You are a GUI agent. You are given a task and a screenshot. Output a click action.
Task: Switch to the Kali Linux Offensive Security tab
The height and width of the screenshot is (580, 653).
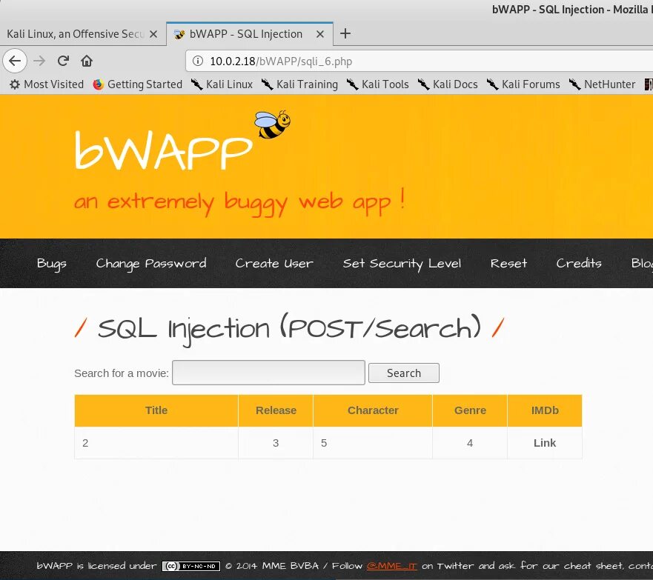click(82, 34)
